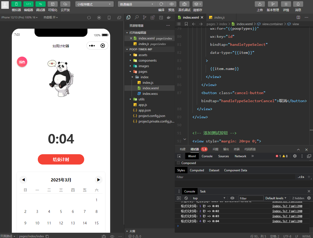Viewport: 313px width, 238px height.
Task: Open the devtools Sources tab
Action: click(224, 156)
